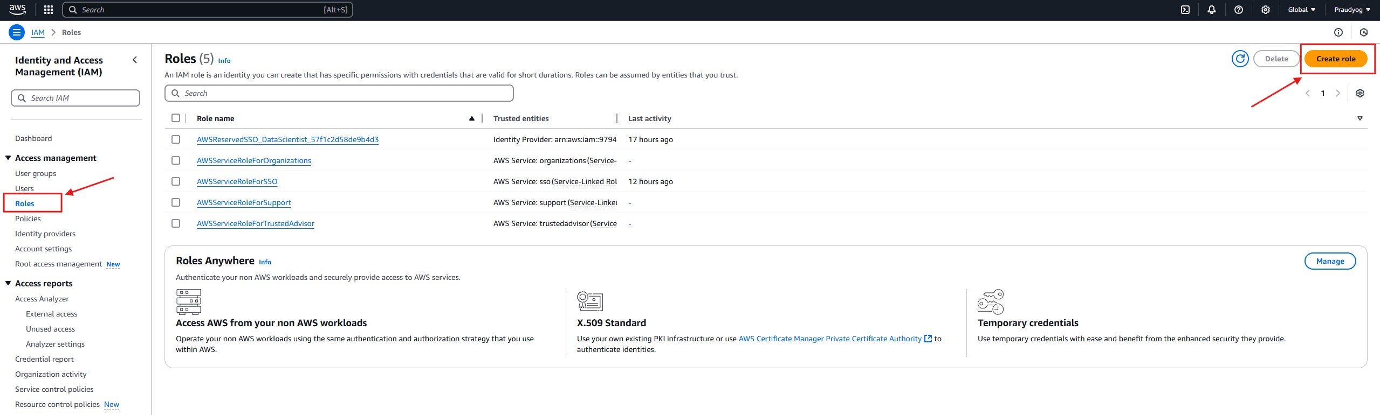Toggle the select-all roles header checkbox
This screenshot has width=1380, height=415.
click(x=176, y=118)
